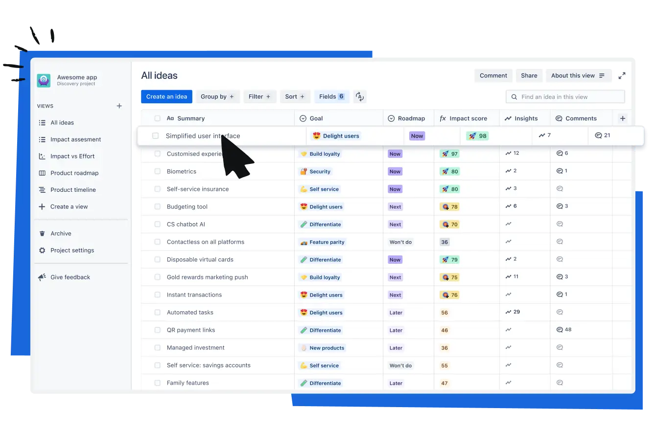Open the Product roadmap view
Image resolution: width=654 pixels, height=436 pixels.
coord(74,173)
